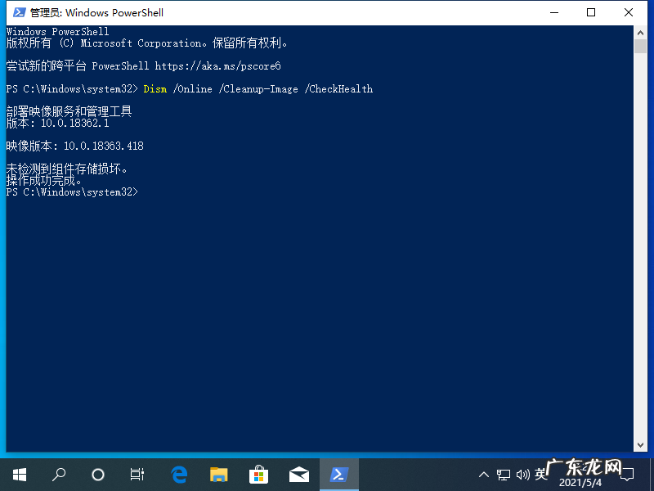Open Windows Search on the taskbar
The image size is (654, 491).
(58, 474)
